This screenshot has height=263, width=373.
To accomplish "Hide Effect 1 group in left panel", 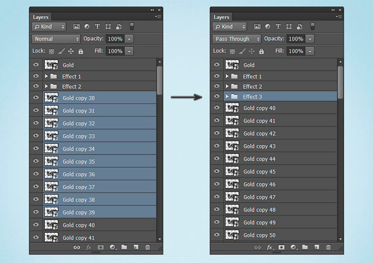I will [36, 76].
